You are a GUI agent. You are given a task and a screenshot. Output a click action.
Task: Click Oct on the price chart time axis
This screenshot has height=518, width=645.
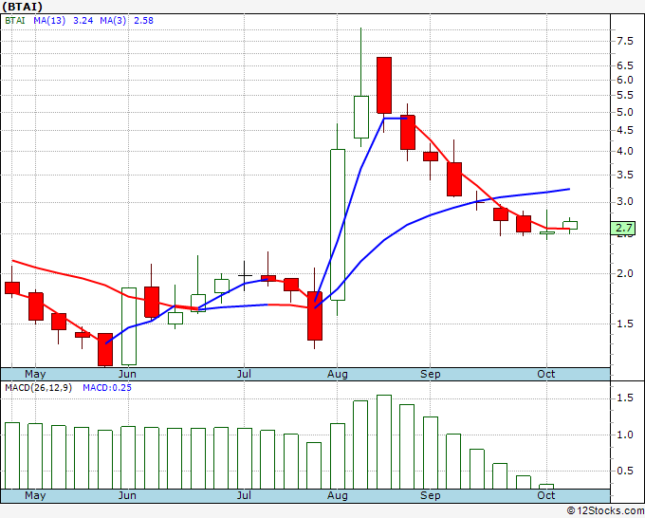[546, 374]
